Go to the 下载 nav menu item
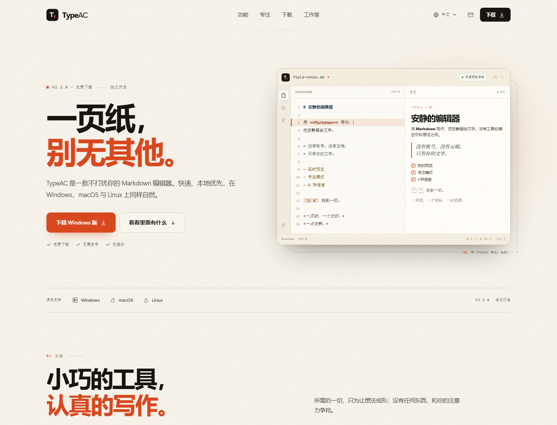Viewport: 557px width, 425px height. click(287, 15)
